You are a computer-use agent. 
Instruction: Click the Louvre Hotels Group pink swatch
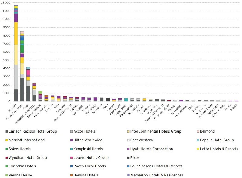point(71,158)
